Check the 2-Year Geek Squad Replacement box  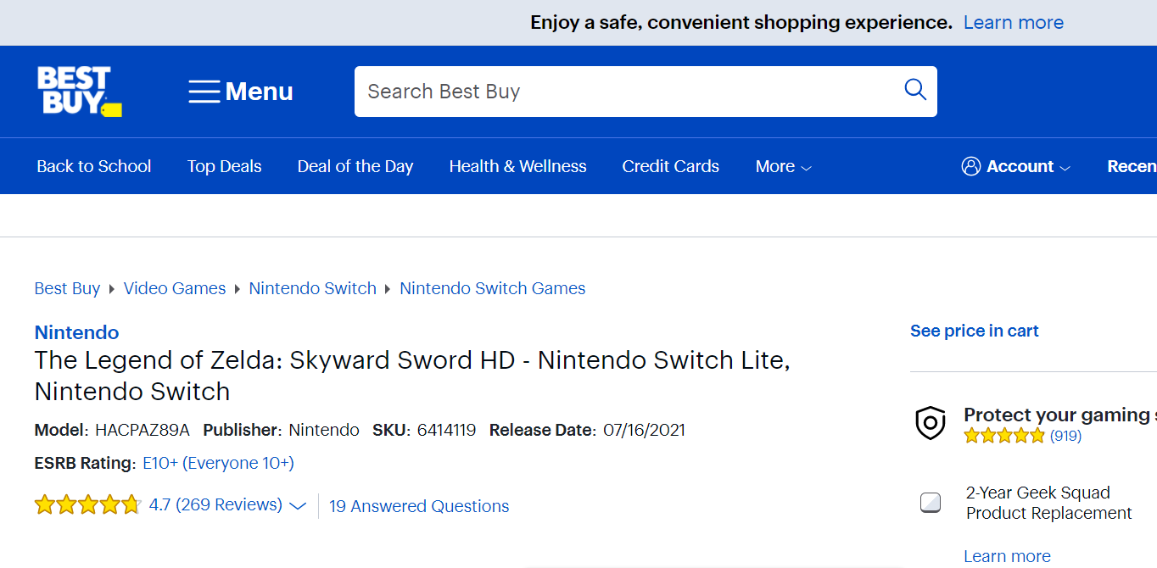931,503
